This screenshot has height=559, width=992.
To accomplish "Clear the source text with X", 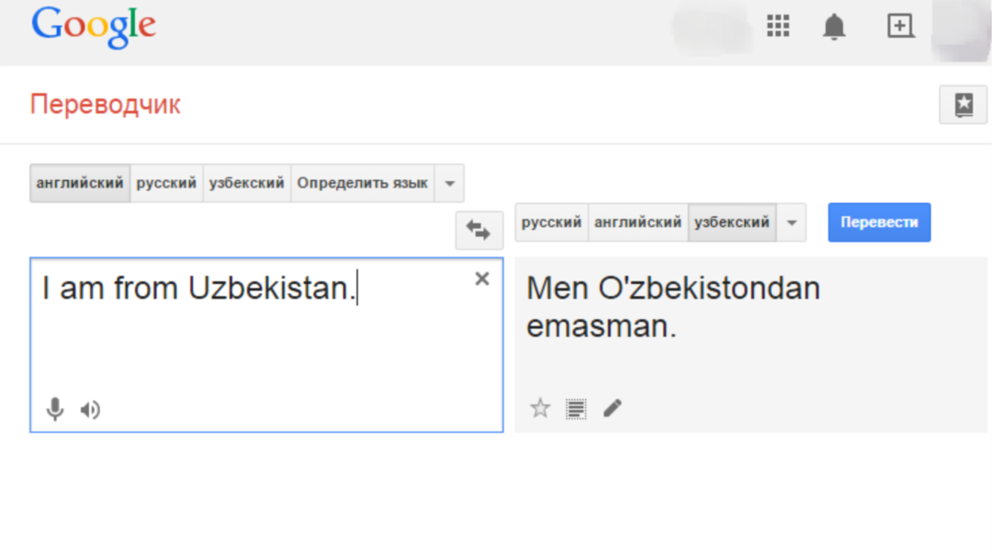I will coord(481,279).
